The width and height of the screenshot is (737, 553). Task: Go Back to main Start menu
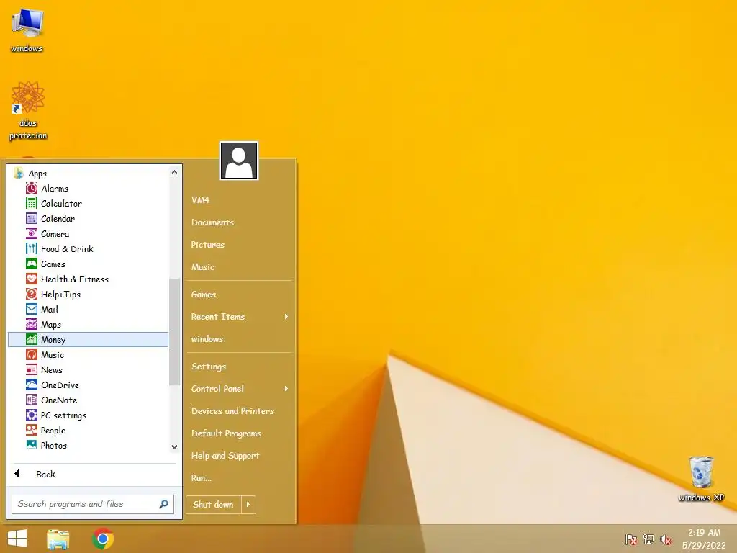[45, 474]
